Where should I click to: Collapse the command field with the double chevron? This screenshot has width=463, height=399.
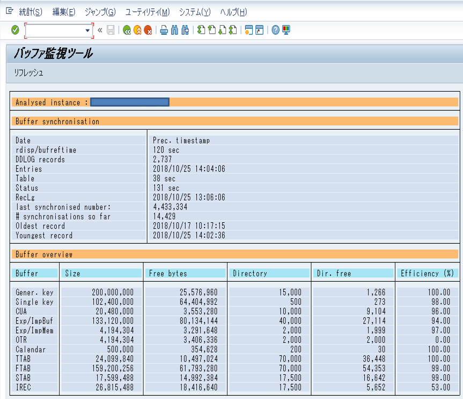click(x=100, y=30)
